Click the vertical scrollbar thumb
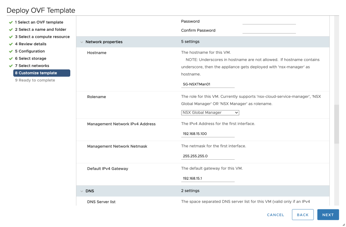346x227 pixels. 337,124
